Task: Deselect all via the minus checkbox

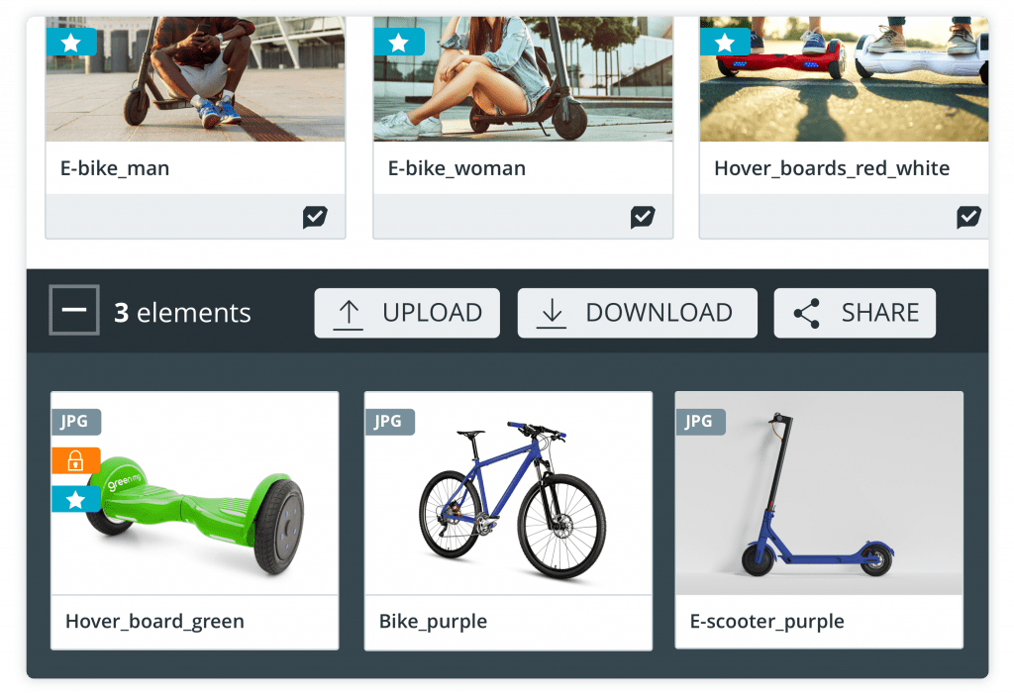Action: [74, 310]
